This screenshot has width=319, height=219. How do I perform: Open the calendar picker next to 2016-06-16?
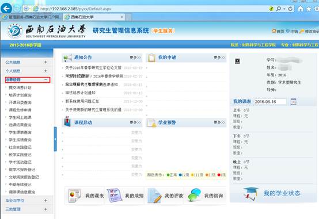point(293,102)
